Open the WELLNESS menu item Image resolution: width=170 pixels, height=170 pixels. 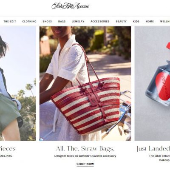(x=165, y=22)
